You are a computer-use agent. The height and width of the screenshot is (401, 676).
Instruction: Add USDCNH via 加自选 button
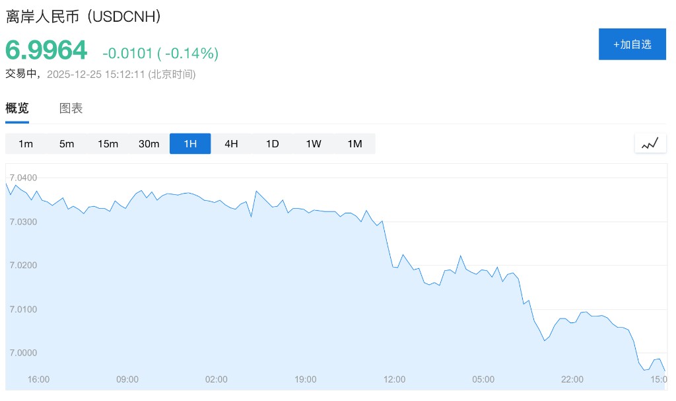[632, 44]
